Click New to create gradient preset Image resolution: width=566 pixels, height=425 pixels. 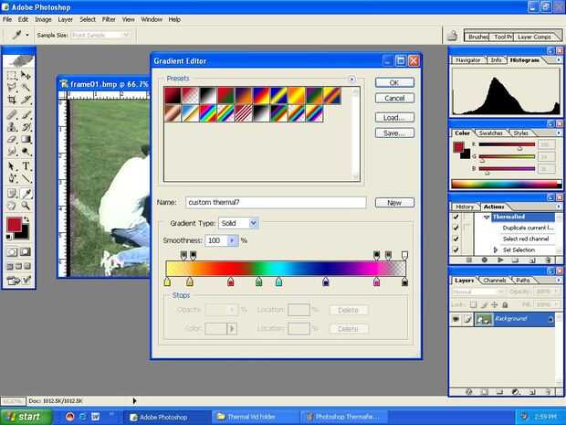point(394,203)
